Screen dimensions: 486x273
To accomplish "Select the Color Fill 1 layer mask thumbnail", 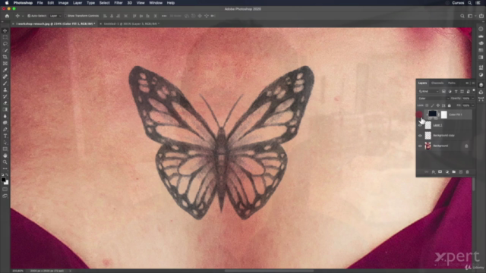I will 443,115.
